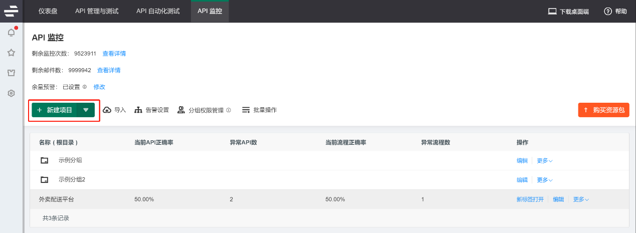Expand 更多 menu for 示例分组
Image resolution: width=636 pixels, height=233 pixels.
point(544,161)
